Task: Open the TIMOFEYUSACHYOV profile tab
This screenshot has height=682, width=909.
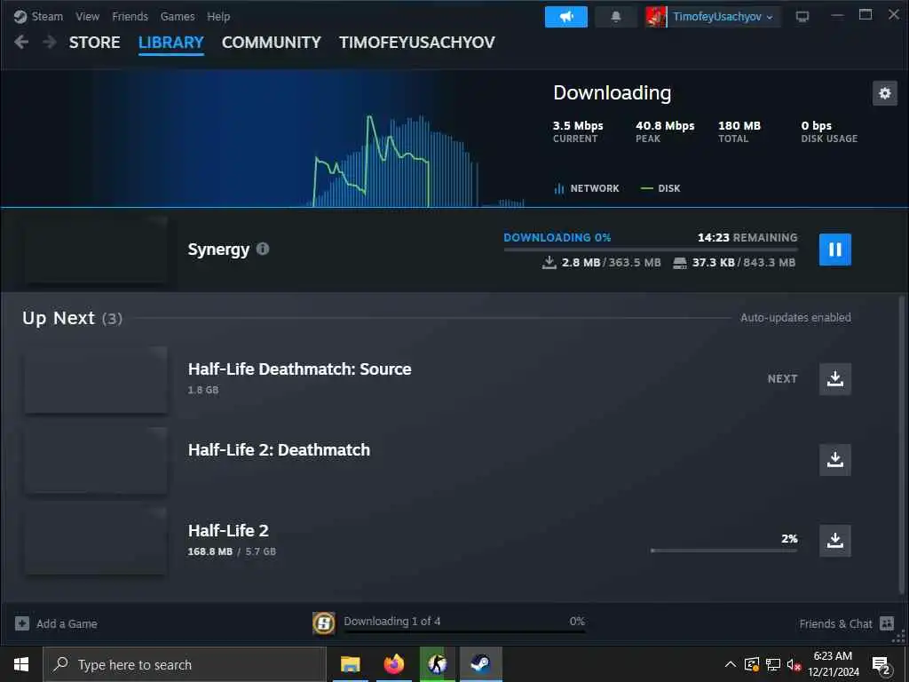Action: pos(417,43)
